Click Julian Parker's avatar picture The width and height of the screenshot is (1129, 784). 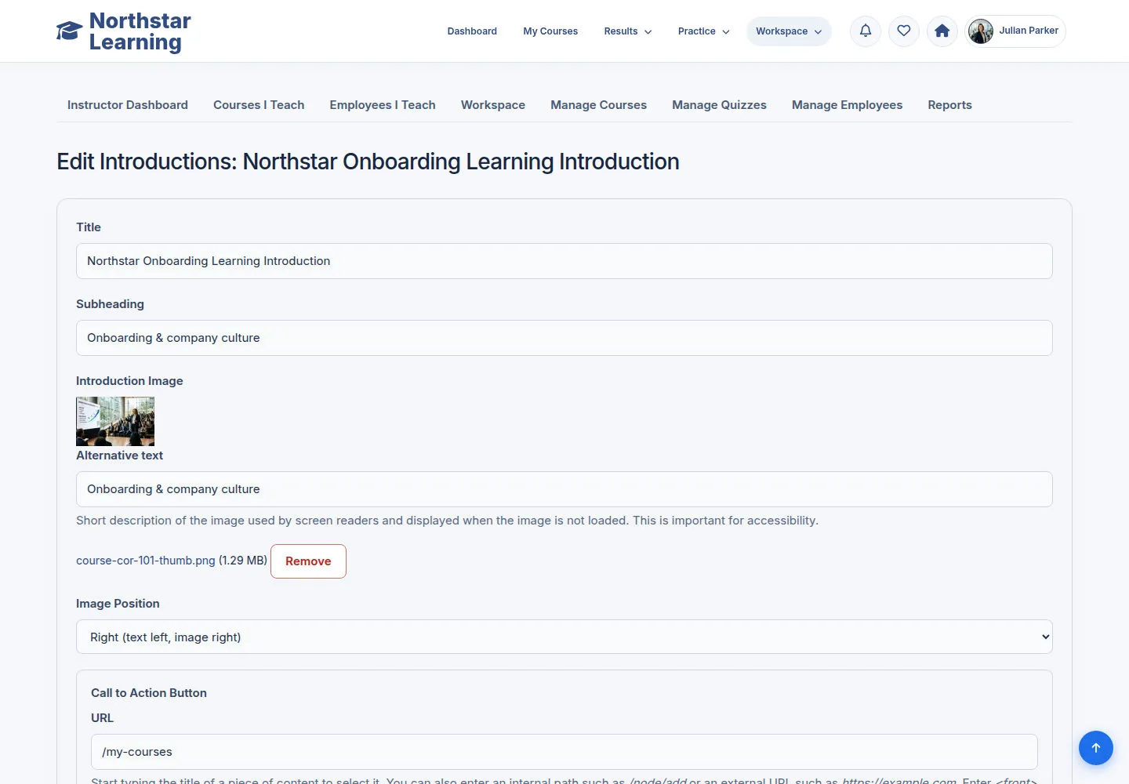[981, 31]
